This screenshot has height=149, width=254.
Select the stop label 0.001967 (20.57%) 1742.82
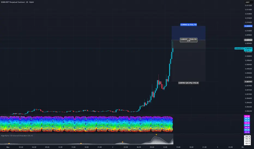188,83
